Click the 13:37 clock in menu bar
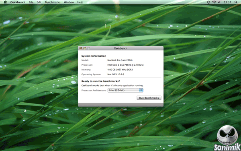The height and width of the screenshot is (151, 241). pos(227,2)
